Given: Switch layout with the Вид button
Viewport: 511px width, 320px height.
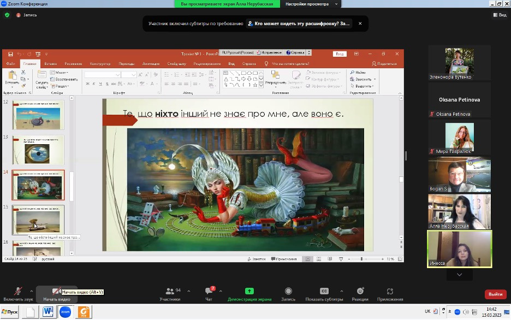Looking at the screenshot, I should coord(500,15).
